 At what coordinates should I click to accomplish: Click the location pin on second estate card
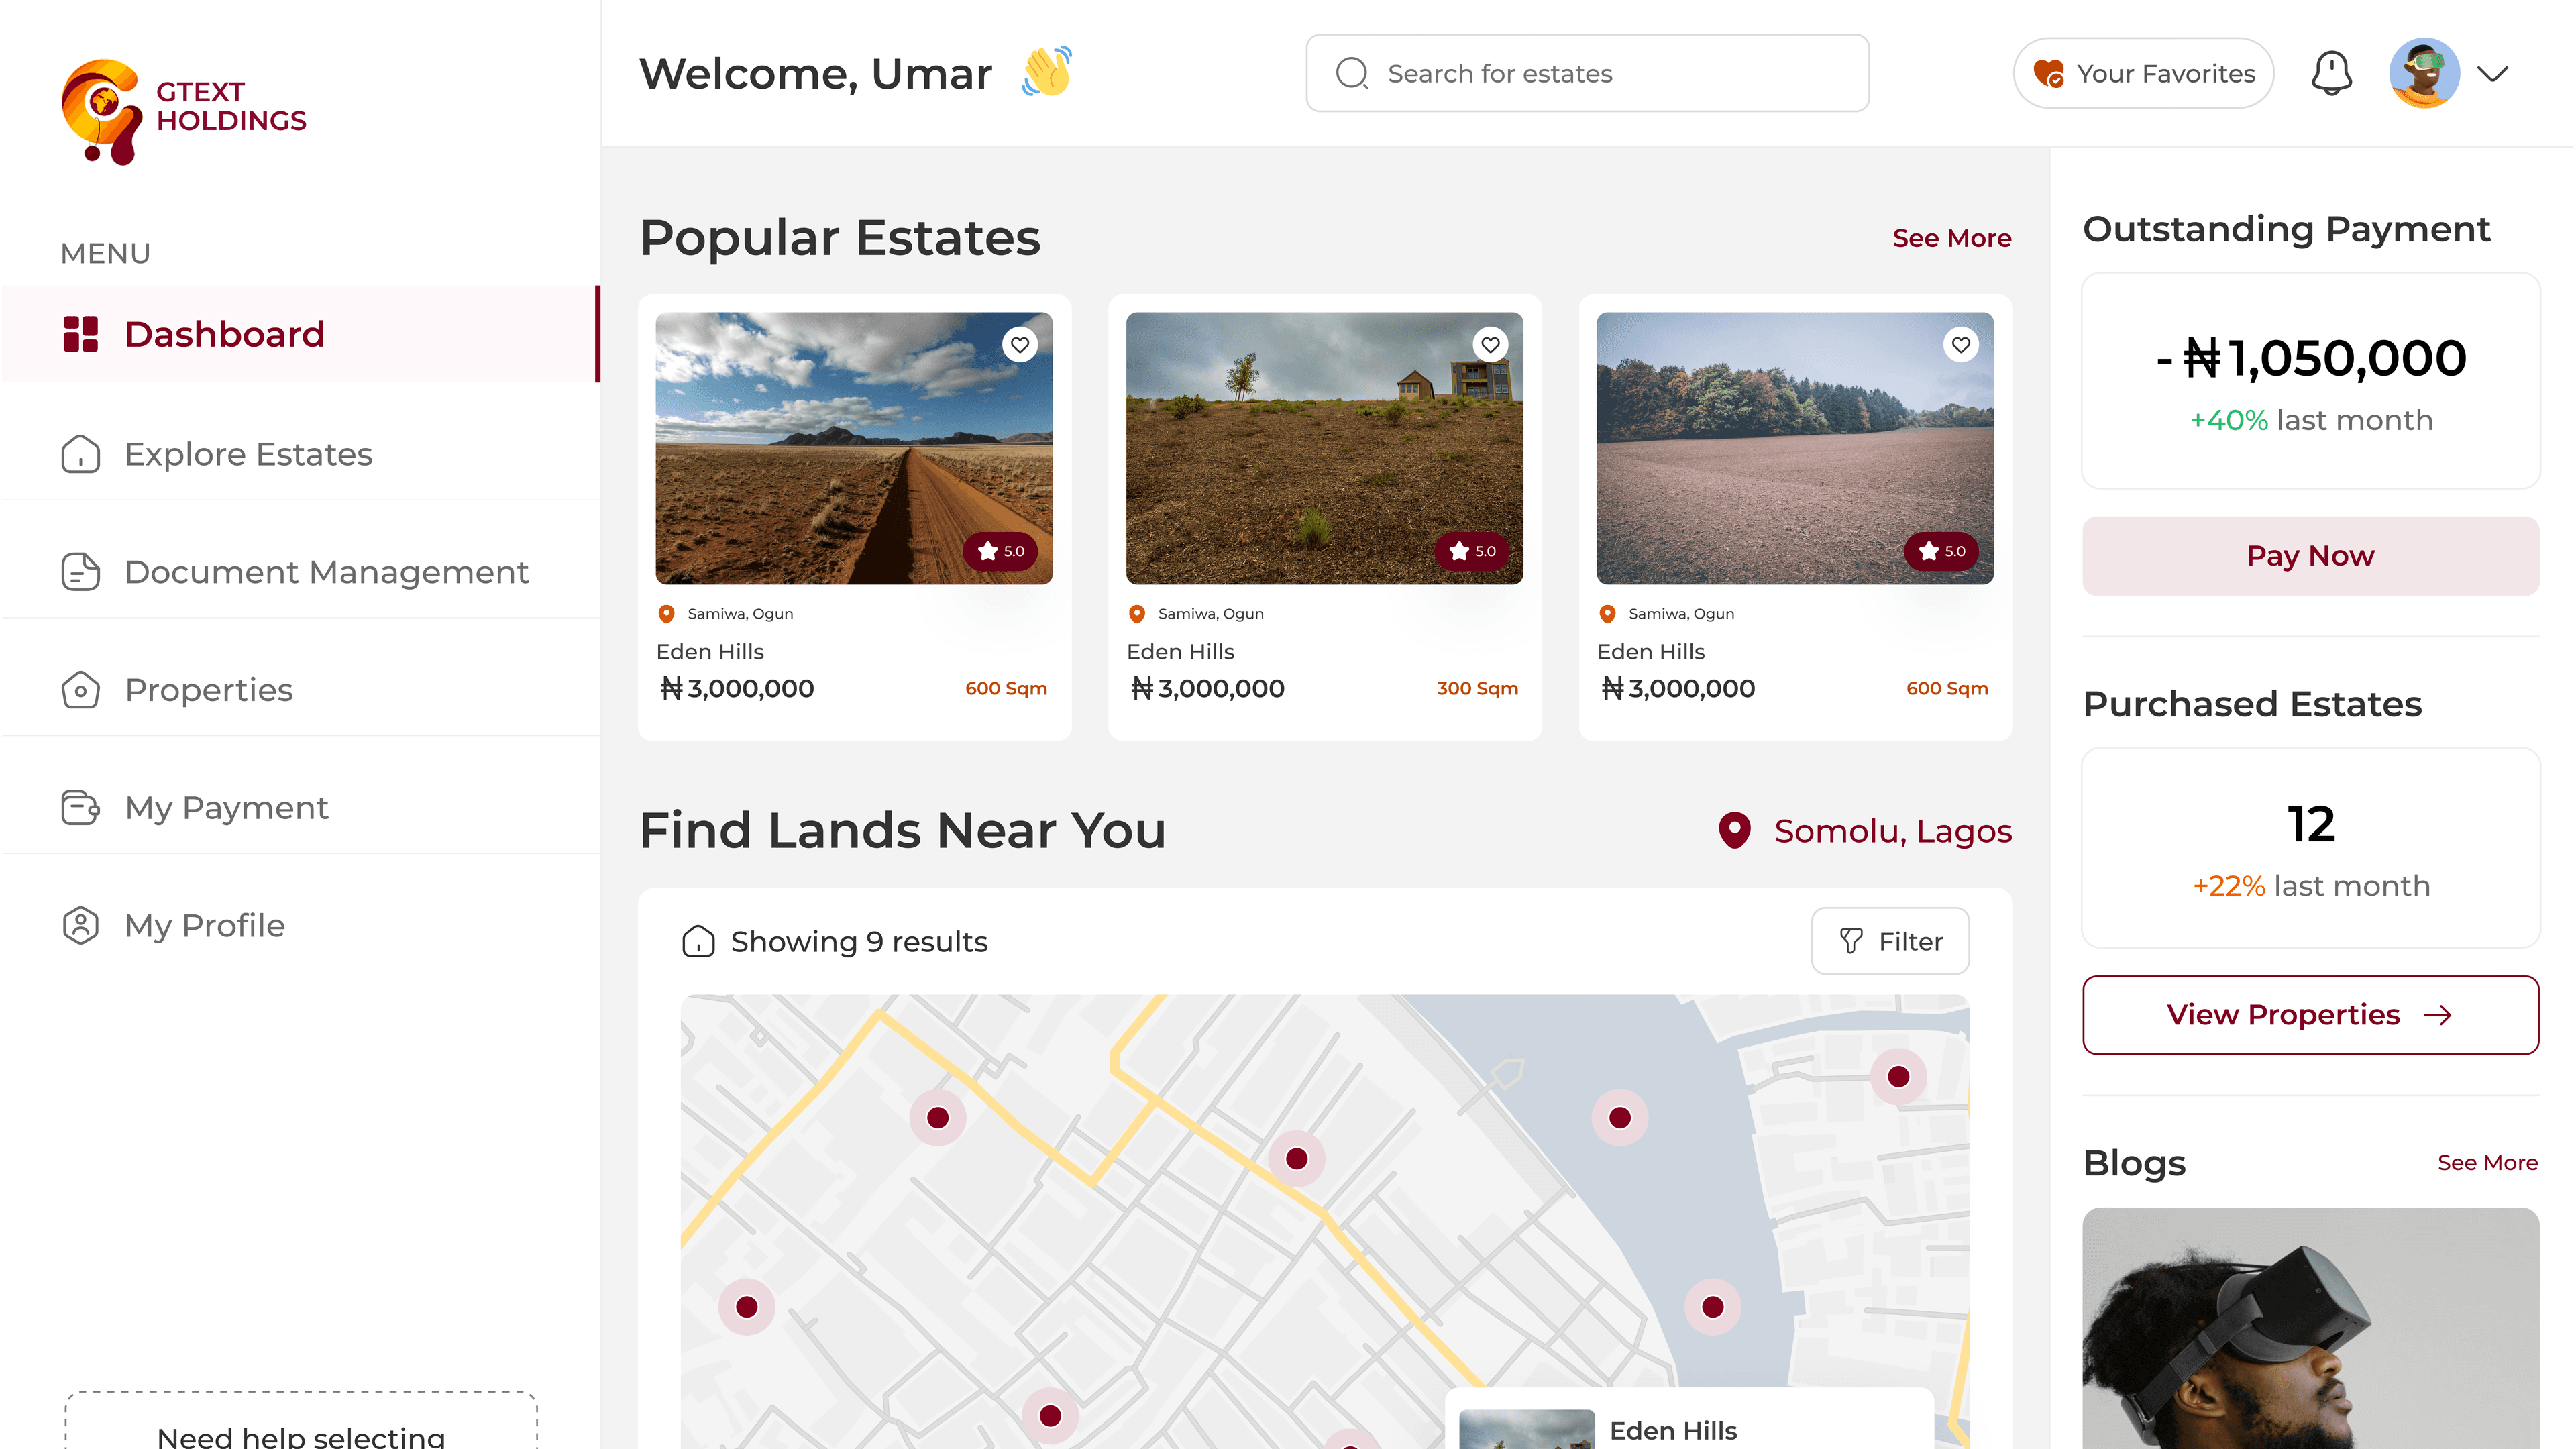coord(1136,614)
